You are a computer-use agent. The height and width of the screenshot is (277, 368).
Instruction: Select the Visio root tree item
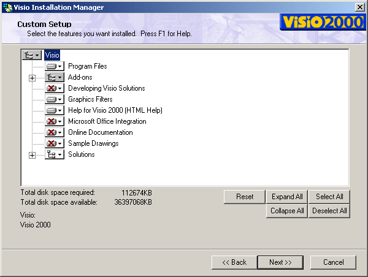(52, 55)
